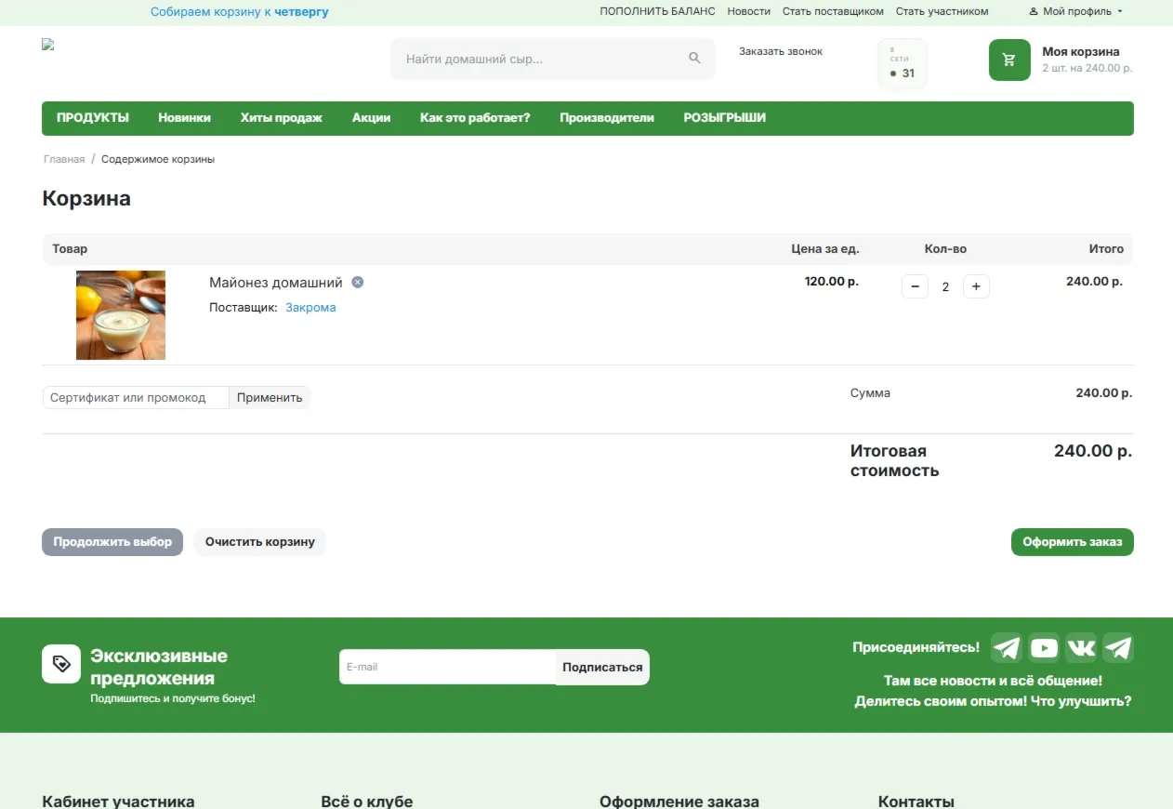Open the Производители menu item

click(607, 118)
